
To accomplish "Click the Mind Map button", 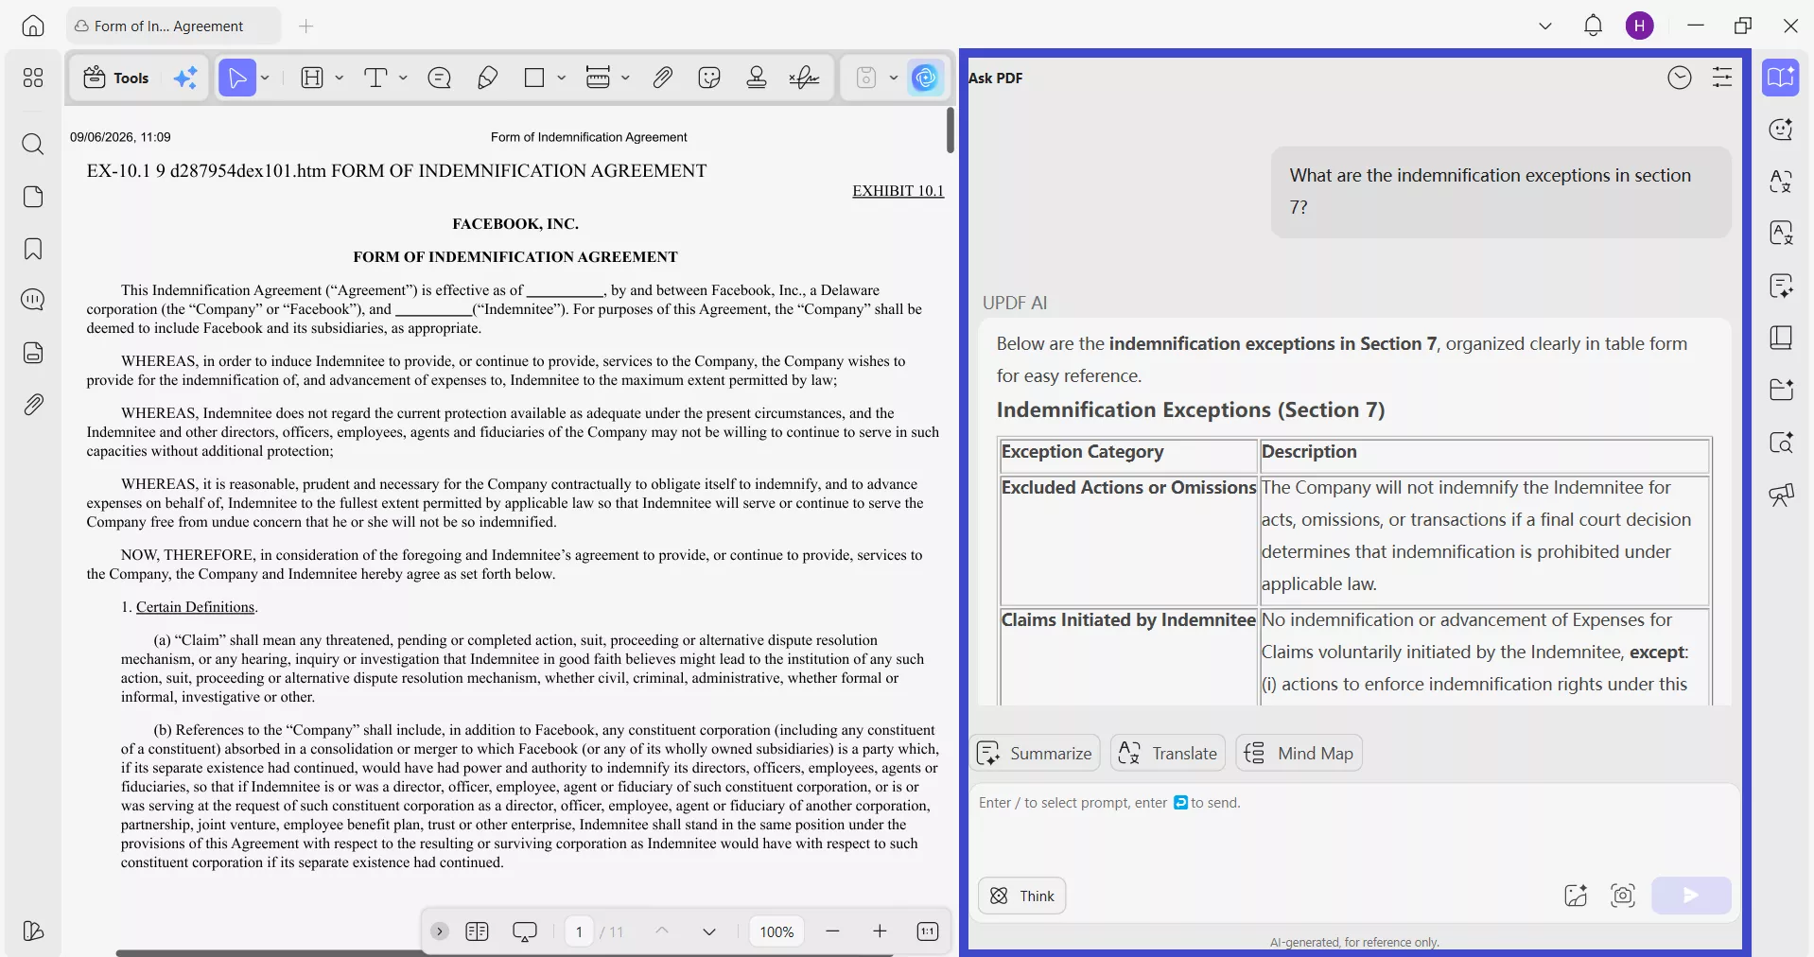I will pos(1299,754).
